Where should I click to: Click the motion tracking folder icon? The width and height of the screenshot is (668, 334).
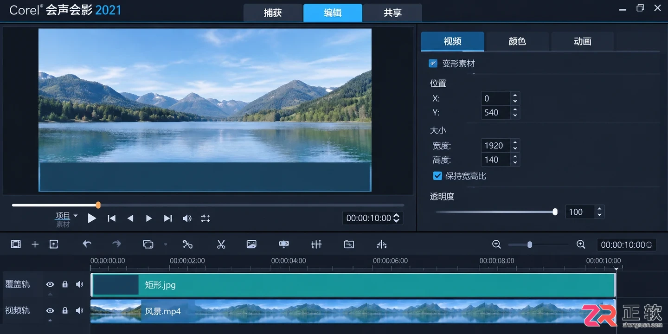tap(349, 244)
